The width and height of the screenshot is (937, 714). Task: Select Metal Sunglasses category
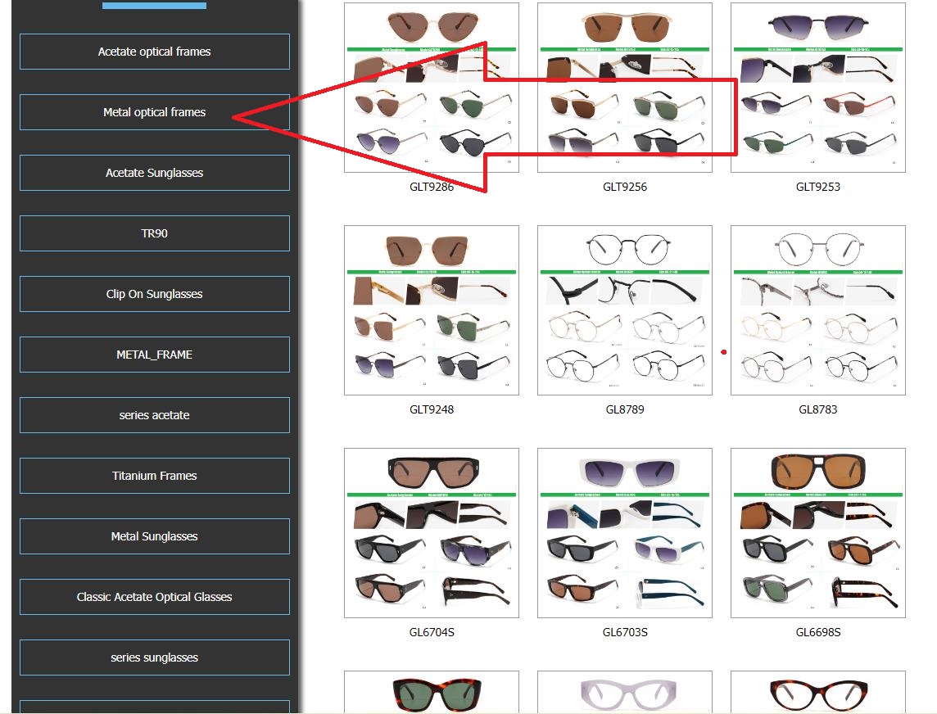pos(154,536)
